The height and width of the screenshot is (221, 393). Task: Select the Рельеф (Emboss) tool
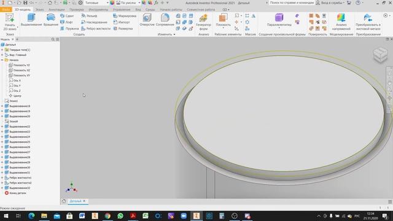pyautogui.click(x=89, y=16)
